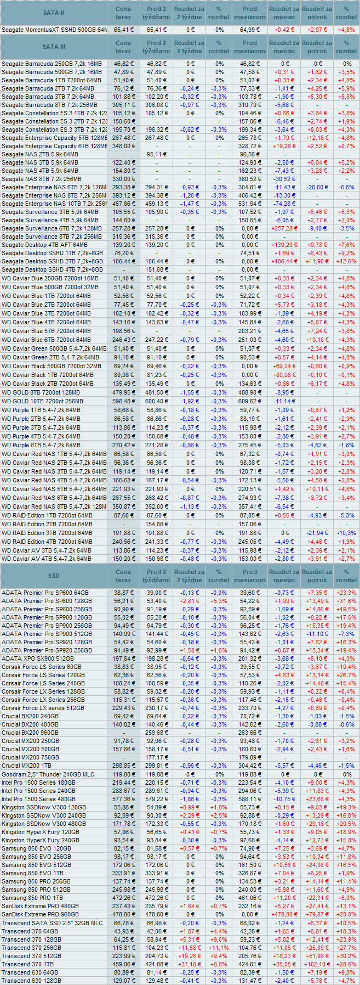Select Crucial BX200 960GB product name

pyautogui.click(x=30, y=733)
